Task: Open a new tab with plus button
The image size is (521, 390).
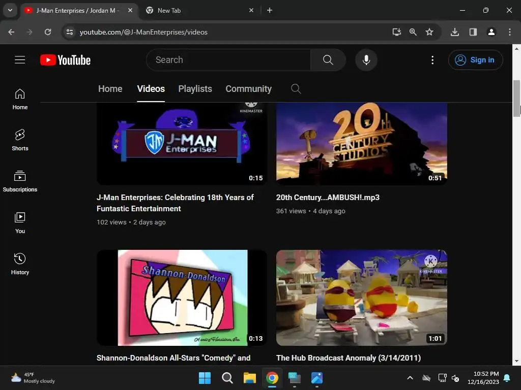Action: pos(270,10)
